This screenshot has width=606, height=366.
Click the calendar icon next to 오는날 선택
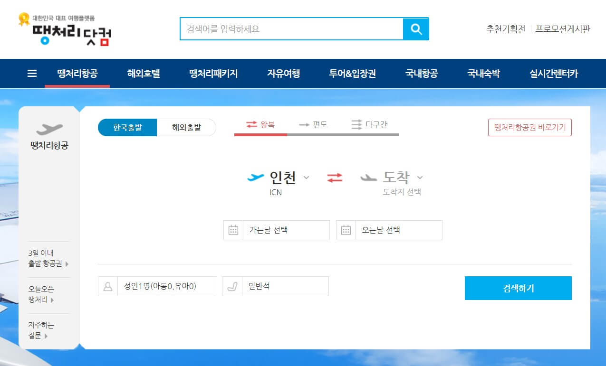click(346, 230)
